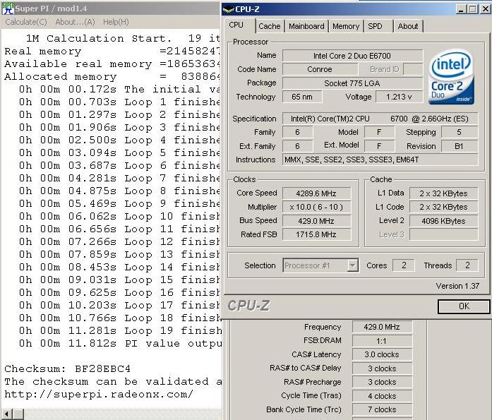Image resolution: width=492 pixels, height=420 pixels.
Task: Click the Name field Intel Core 2 Duo E6700
Action: [x=352, y=56]
